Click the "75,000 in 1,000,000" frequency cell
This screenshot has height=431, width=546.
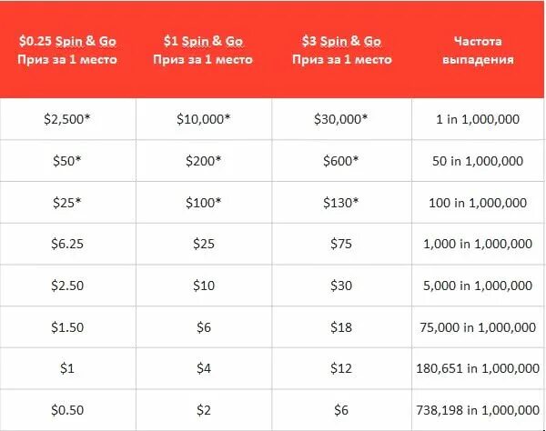[x=478, y=326]
